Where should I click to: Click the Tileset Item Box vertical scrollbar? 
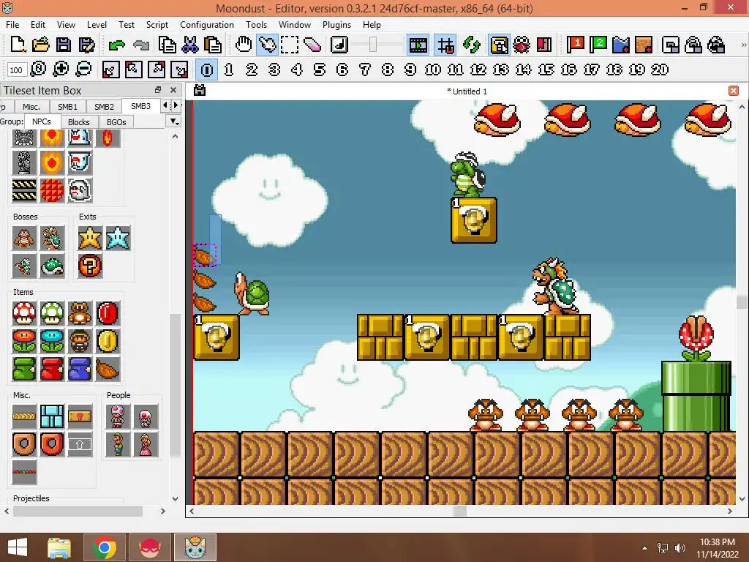coord(175,385)
